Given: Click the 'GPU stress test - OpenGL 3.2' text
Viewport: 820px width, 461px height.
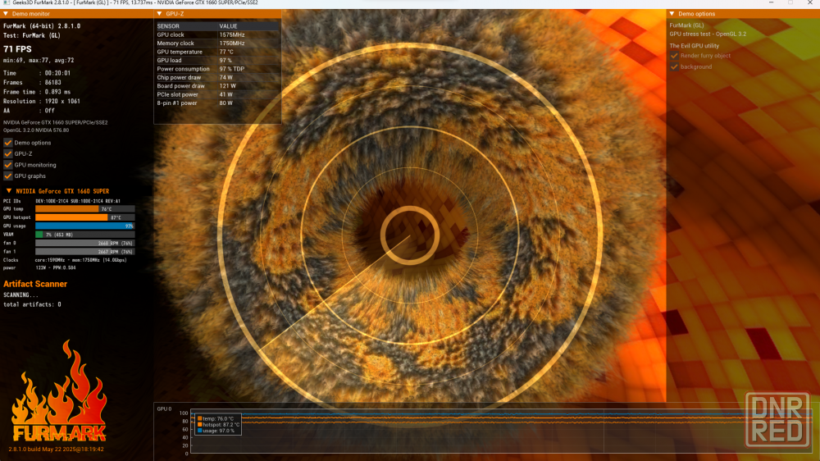Looking at the screenshot, I should pos(708,34).
